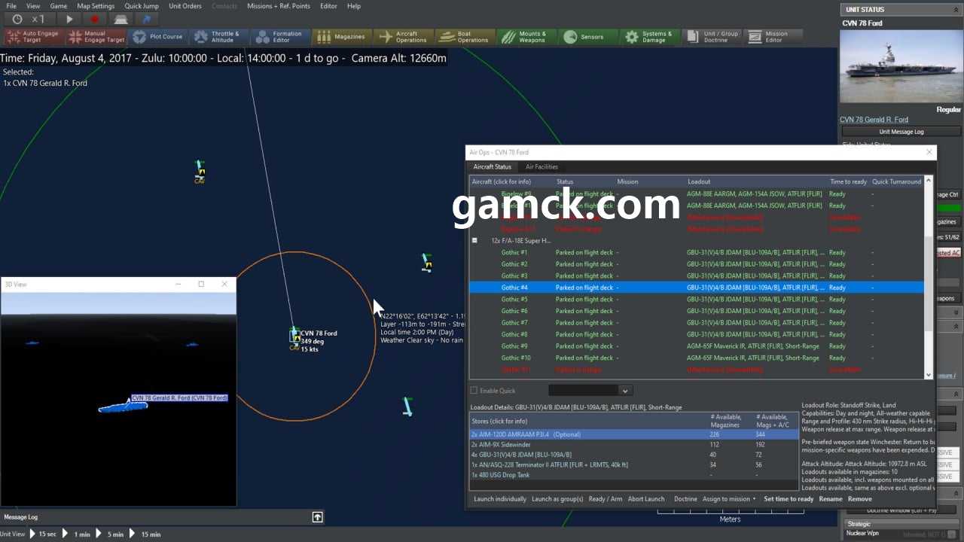Click Remove in Air Ops window
Viewport: 964px width, 542px height.
[860, 499]
